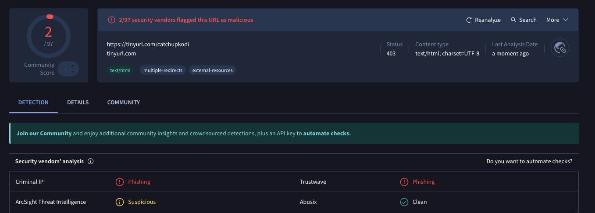The image size is (595, 213).
Task: Click the detection score ring showing 2/97
Action: (x=48, y=36)
